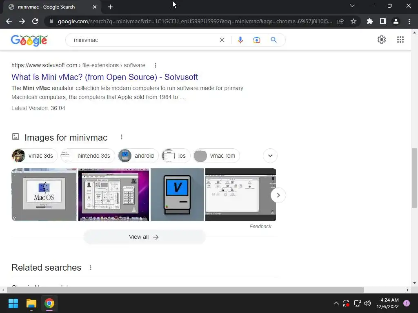Open the Chrome three-dot menu
The height and width of the screenshot is (313, 418).
pos(409,21)
